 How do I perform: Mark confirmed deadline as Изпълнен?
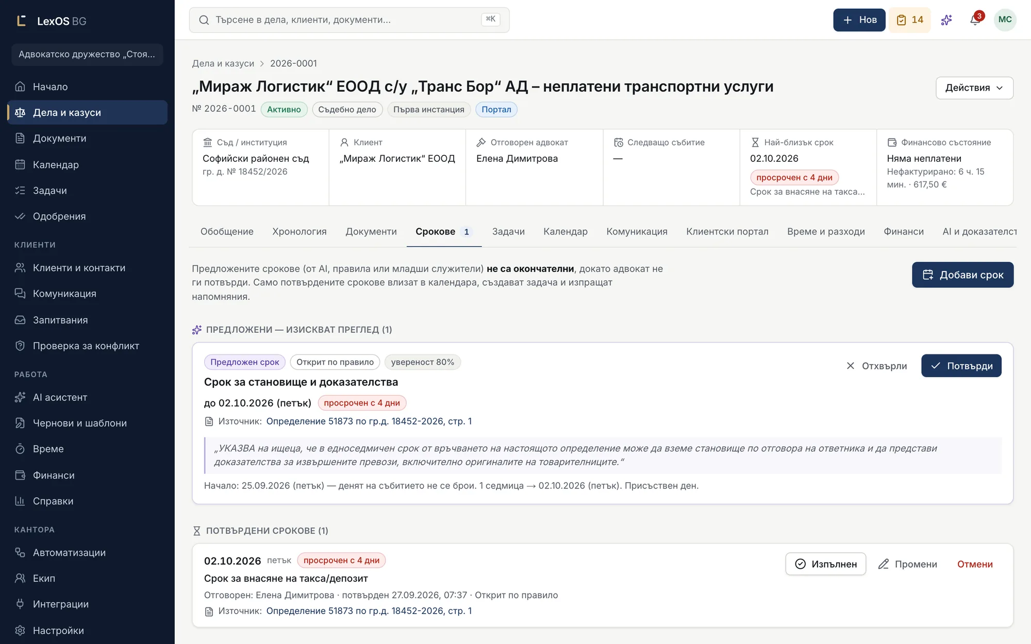pyautogui.click(x=825, y=564)
